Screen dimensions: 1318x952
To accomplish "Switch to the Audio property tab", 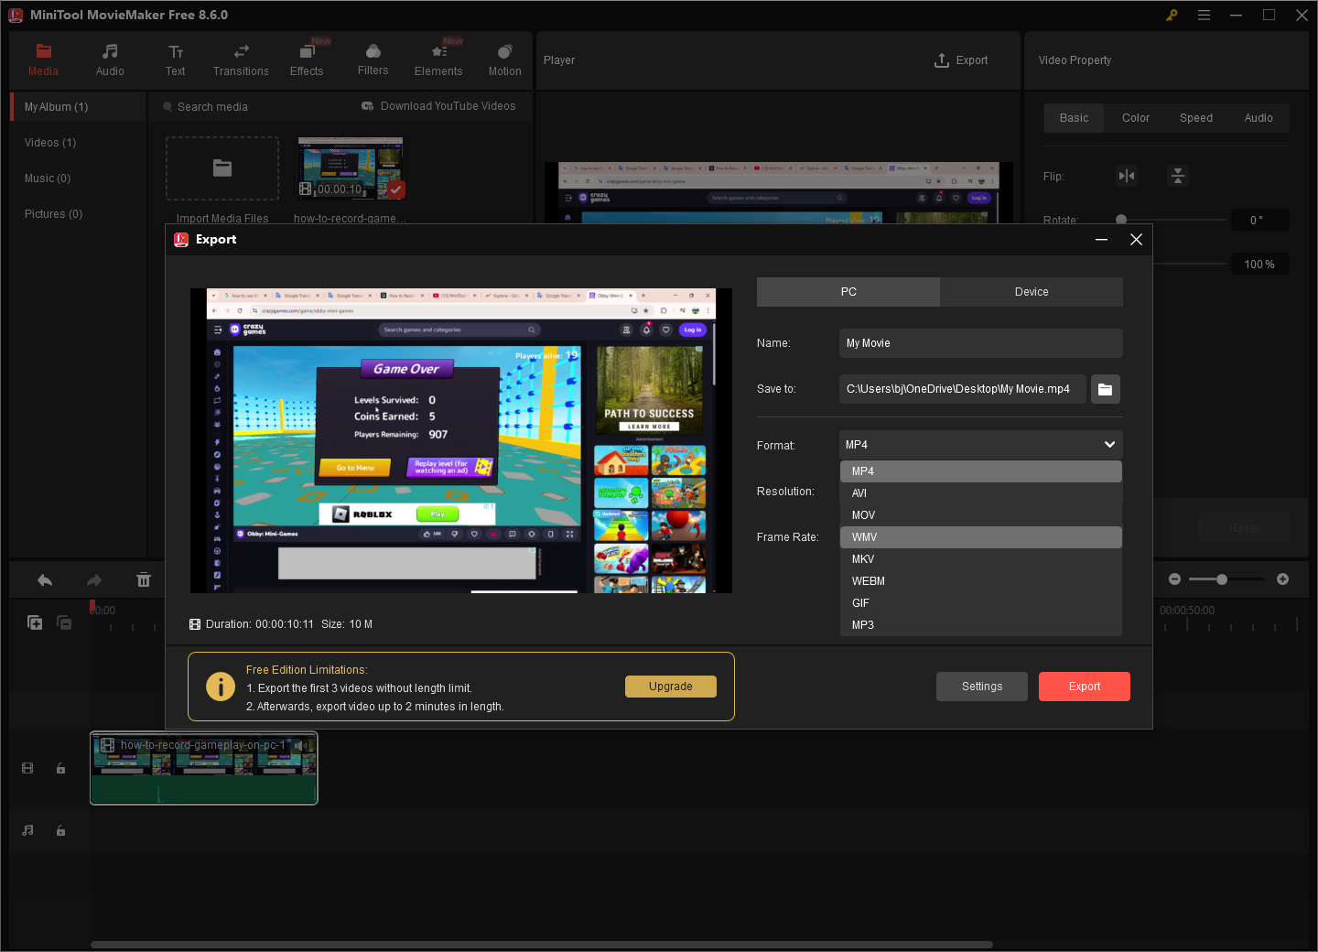I will (1258, 118).
